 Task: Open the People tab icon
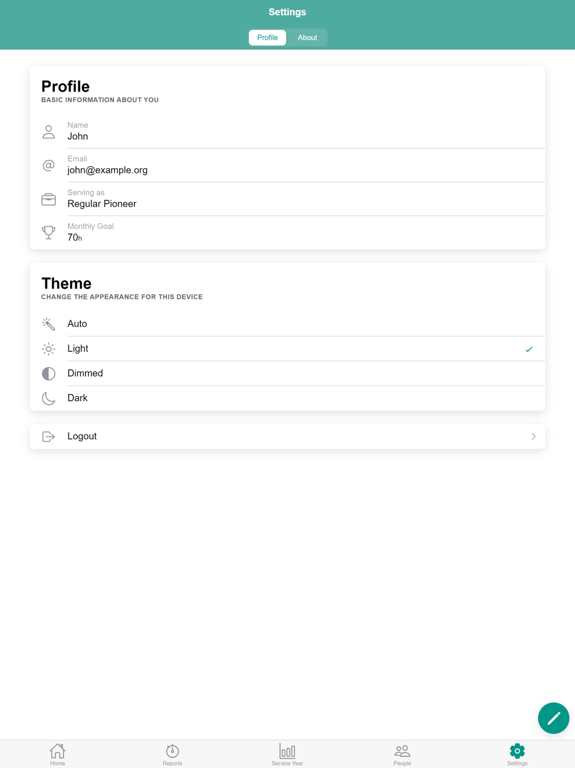pos(402,751)
